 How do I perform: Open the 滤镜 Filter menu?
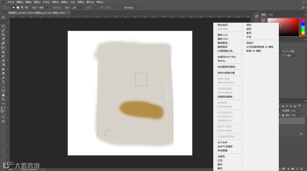coord(64,2)
